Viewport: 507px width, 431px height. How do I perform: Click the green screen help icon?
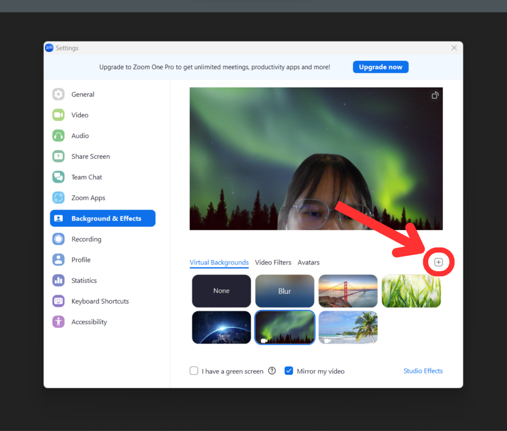(272, 371)
